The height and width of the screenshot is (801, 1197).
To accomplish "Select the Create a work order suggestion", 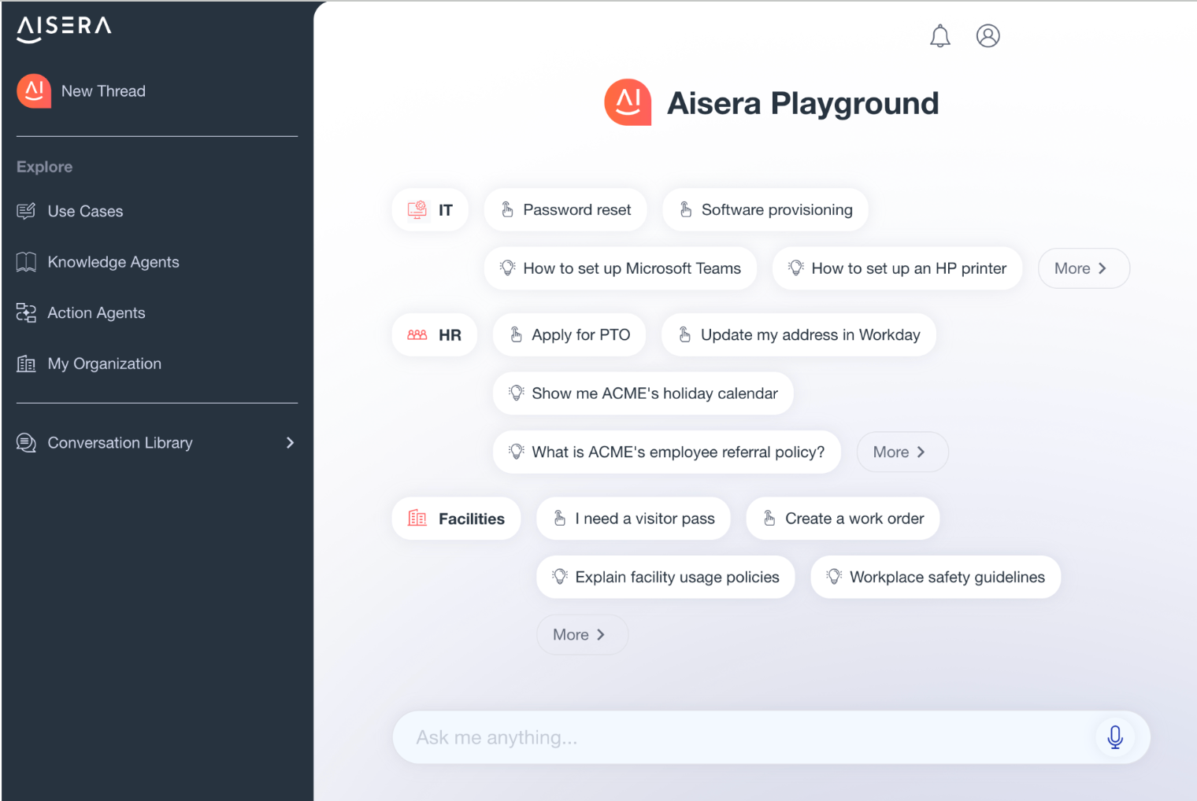I will 843,519.
